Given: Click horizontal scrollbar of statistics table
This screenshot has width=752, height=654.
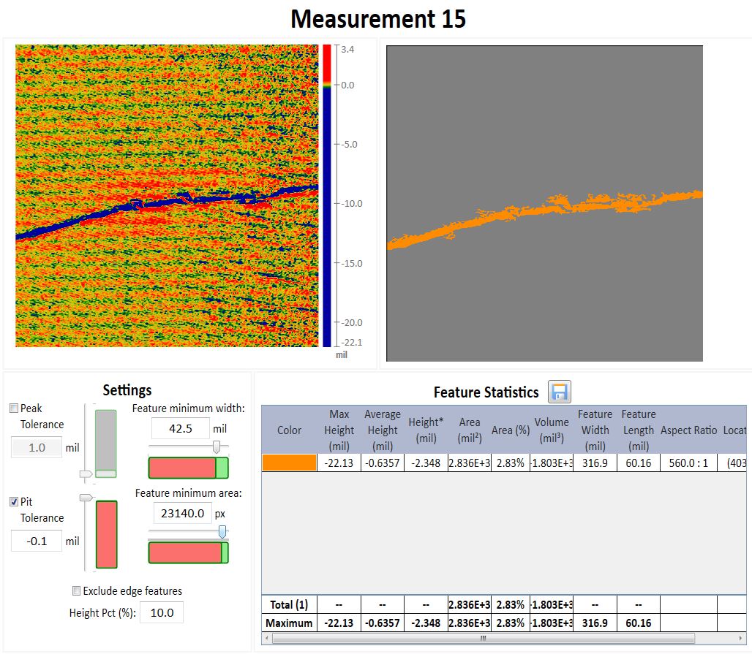Looking at the screenshot, I should [484, 638].
